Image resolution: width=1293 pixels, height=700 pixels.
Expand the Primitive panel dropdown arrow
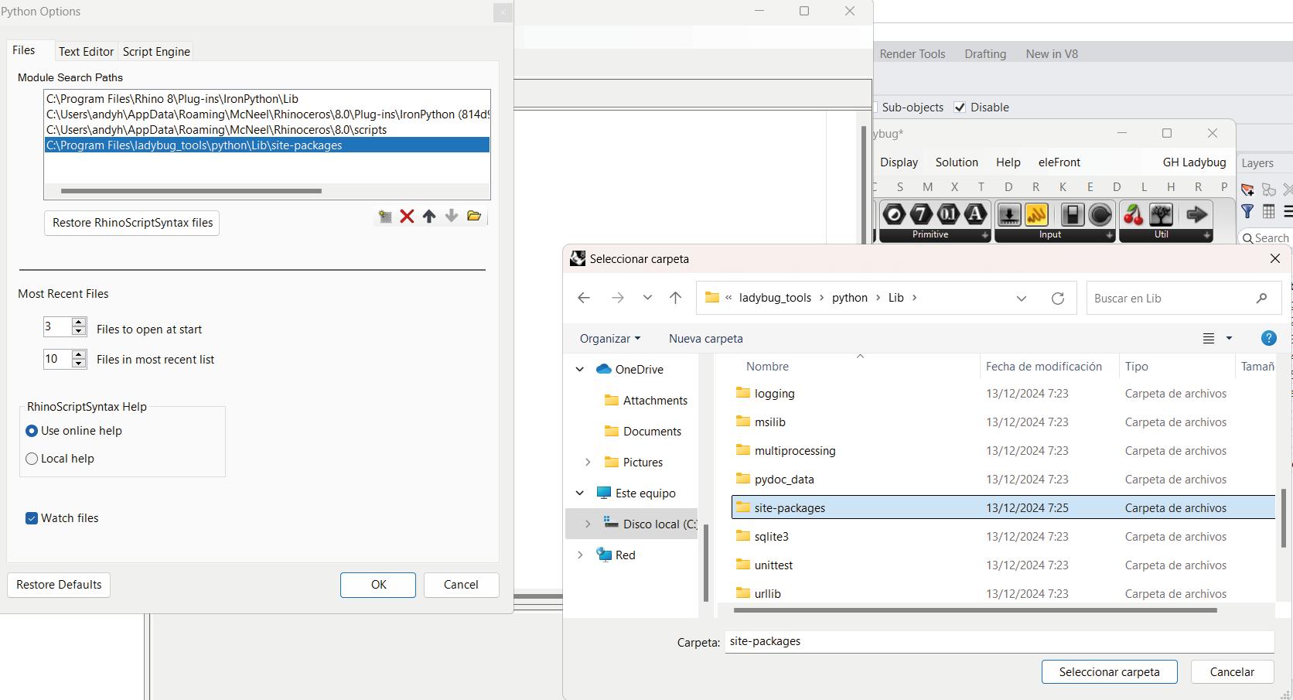(x=985, y=235)
